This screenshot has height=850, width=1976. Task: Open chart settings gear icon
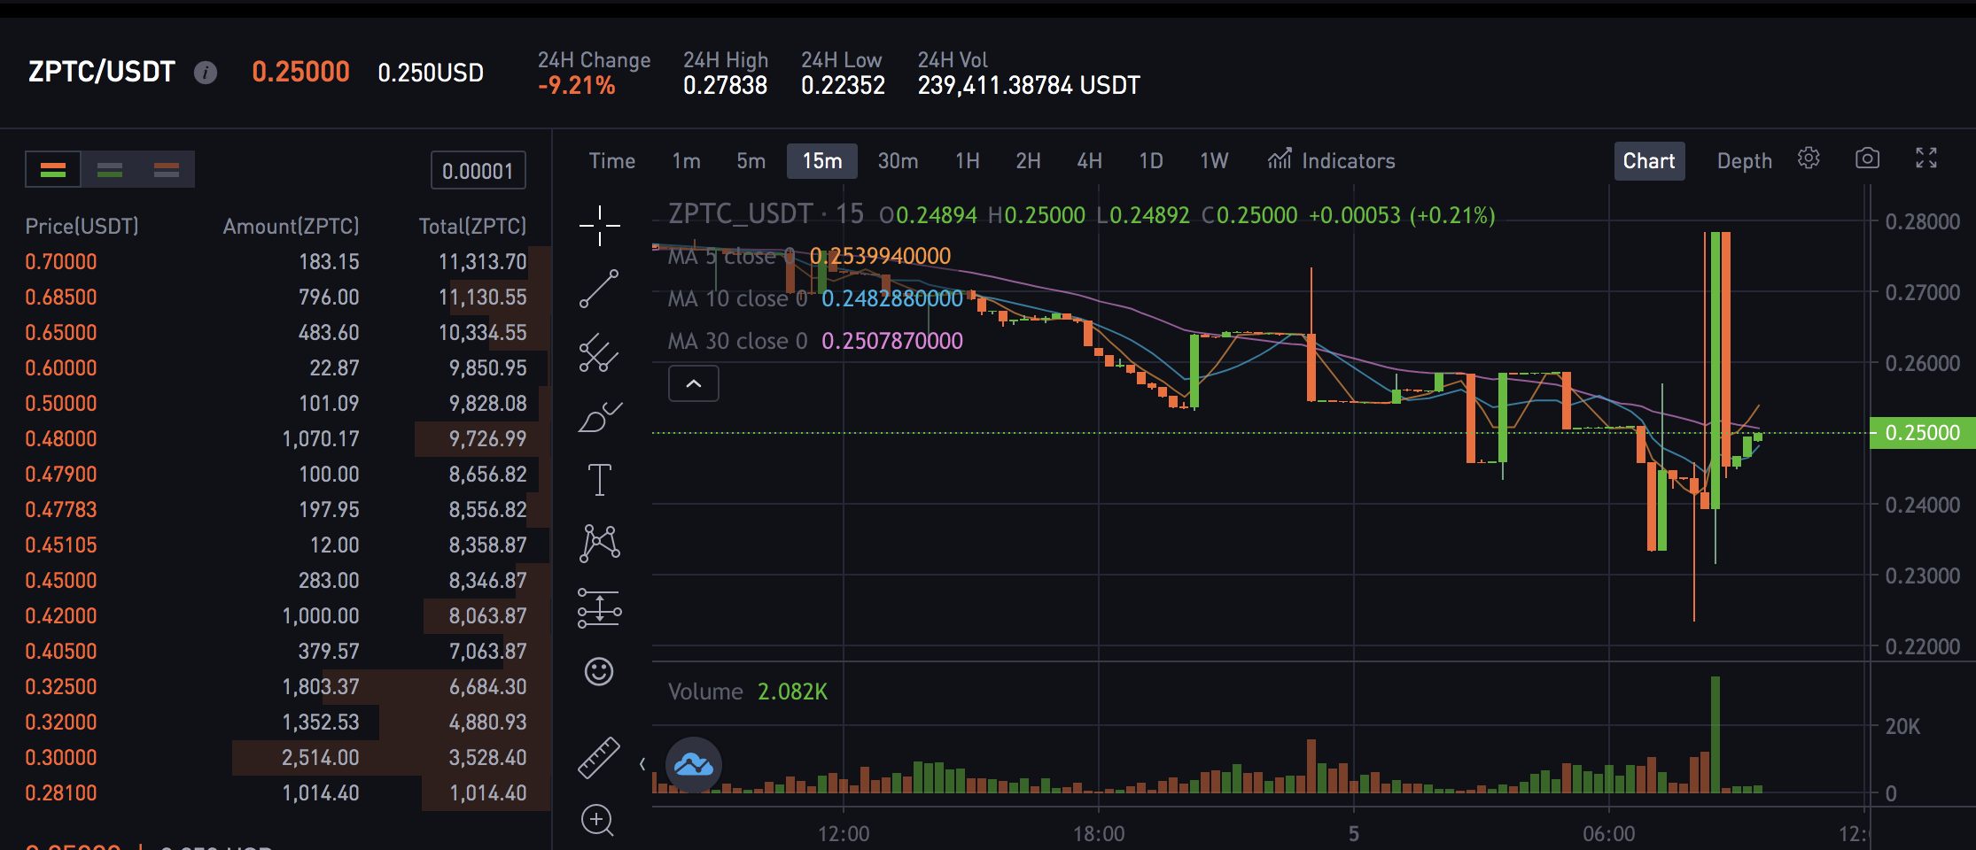[x=1809, y=158]
